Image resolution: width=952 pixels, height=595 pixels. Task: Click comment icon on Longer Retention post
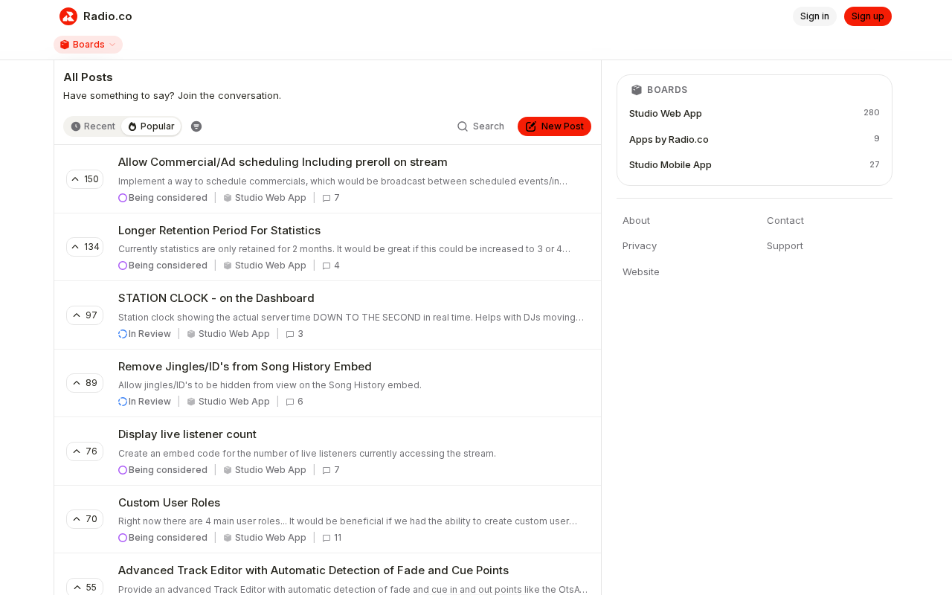[327, 266]
